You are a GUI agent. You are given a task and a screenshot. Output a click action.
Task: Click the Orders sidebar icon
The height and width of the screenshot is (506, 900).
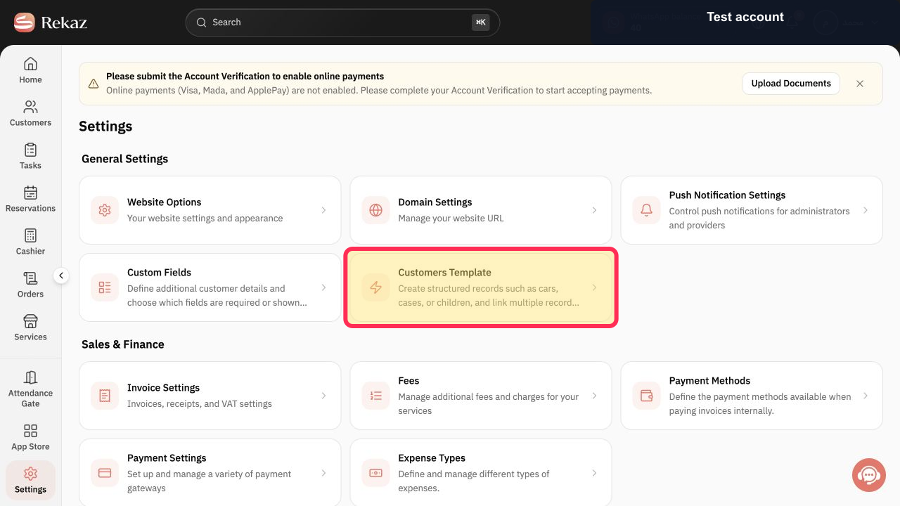[30, 278]
